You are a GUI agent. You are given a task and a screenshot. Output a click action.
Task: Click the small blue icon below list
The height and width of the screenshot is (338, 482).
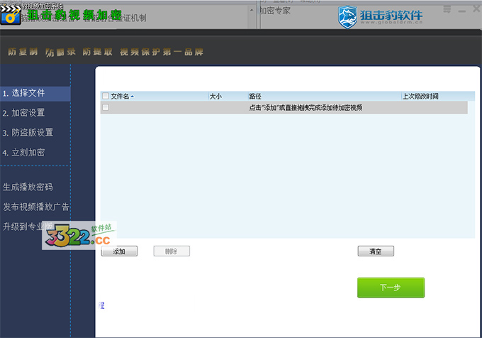point(102,305)
